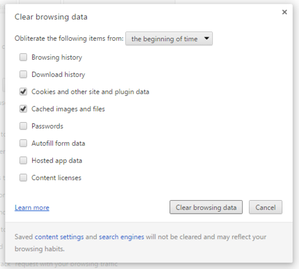Enable the Download history checkbox
The image size is (299, 269).
(23, 74)
